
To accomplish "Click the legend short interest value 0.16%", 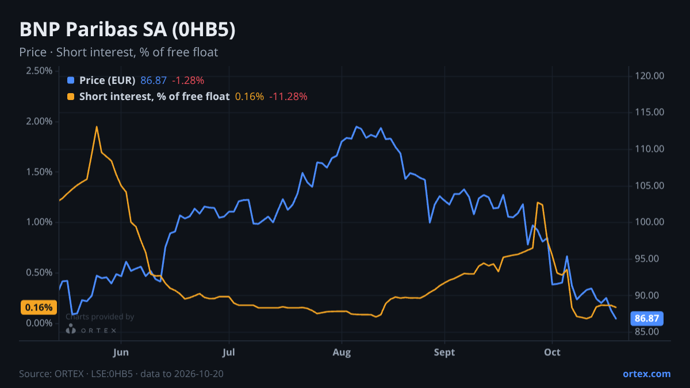I will point(250,97).
